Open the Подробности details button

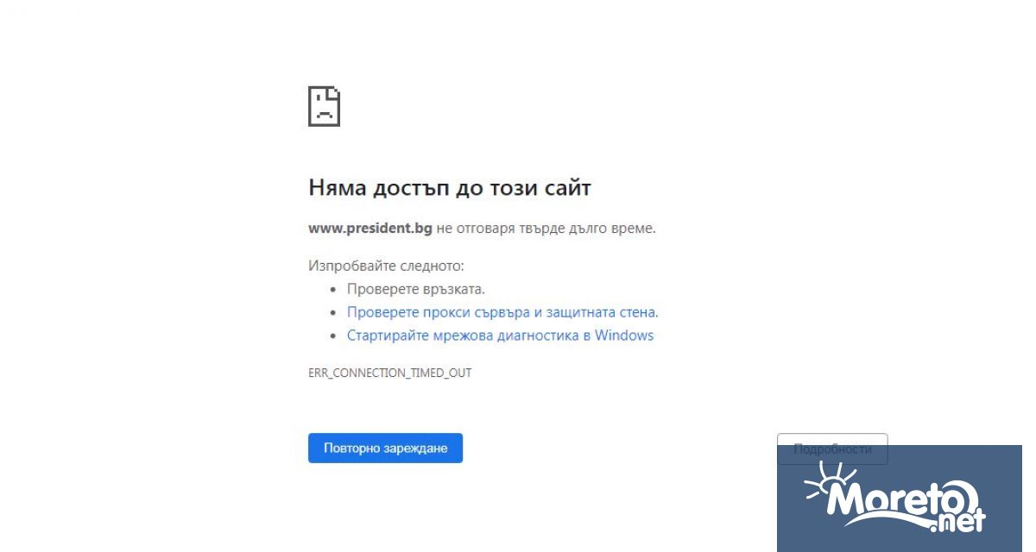coord(831,448)
